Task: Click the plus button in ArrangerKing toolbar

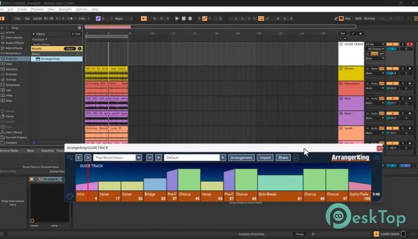Action: click(x=158, y=158)
